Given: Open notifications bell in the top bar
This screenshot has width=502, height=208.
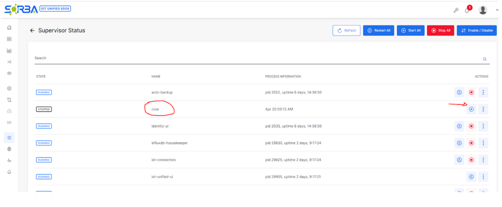Looking at the screenshot, I should coord(467,11).
